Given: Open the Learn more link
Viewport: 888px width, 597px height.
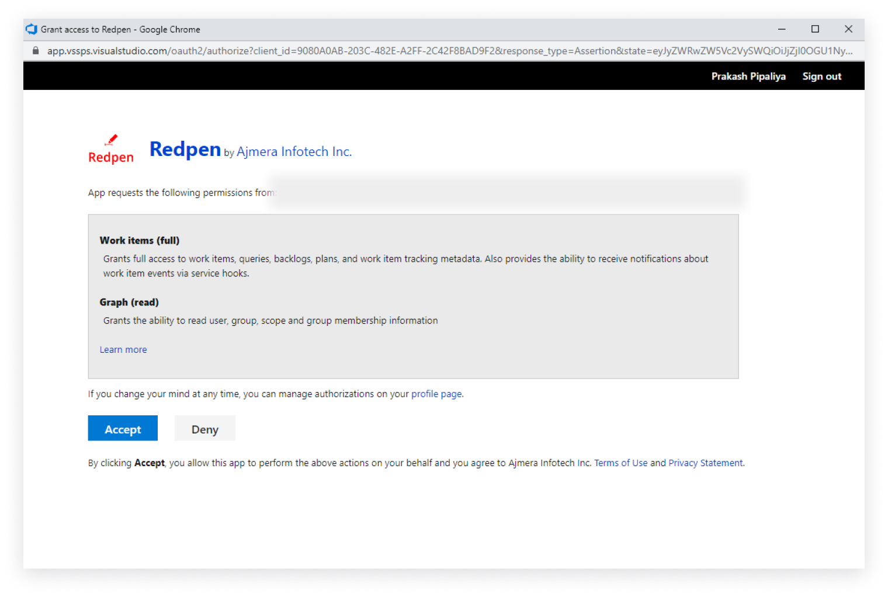Looking at the screenshot, I should pos(123,349).
